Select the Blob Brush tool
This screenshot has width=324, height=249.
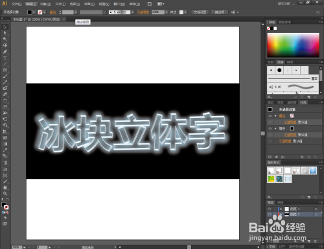(x=5, y=88)
